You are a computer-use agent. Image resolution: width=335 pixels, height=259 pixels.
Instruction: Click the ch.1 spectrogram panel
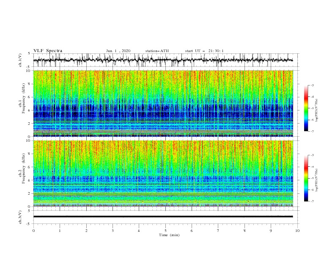[x=163, y=103]
